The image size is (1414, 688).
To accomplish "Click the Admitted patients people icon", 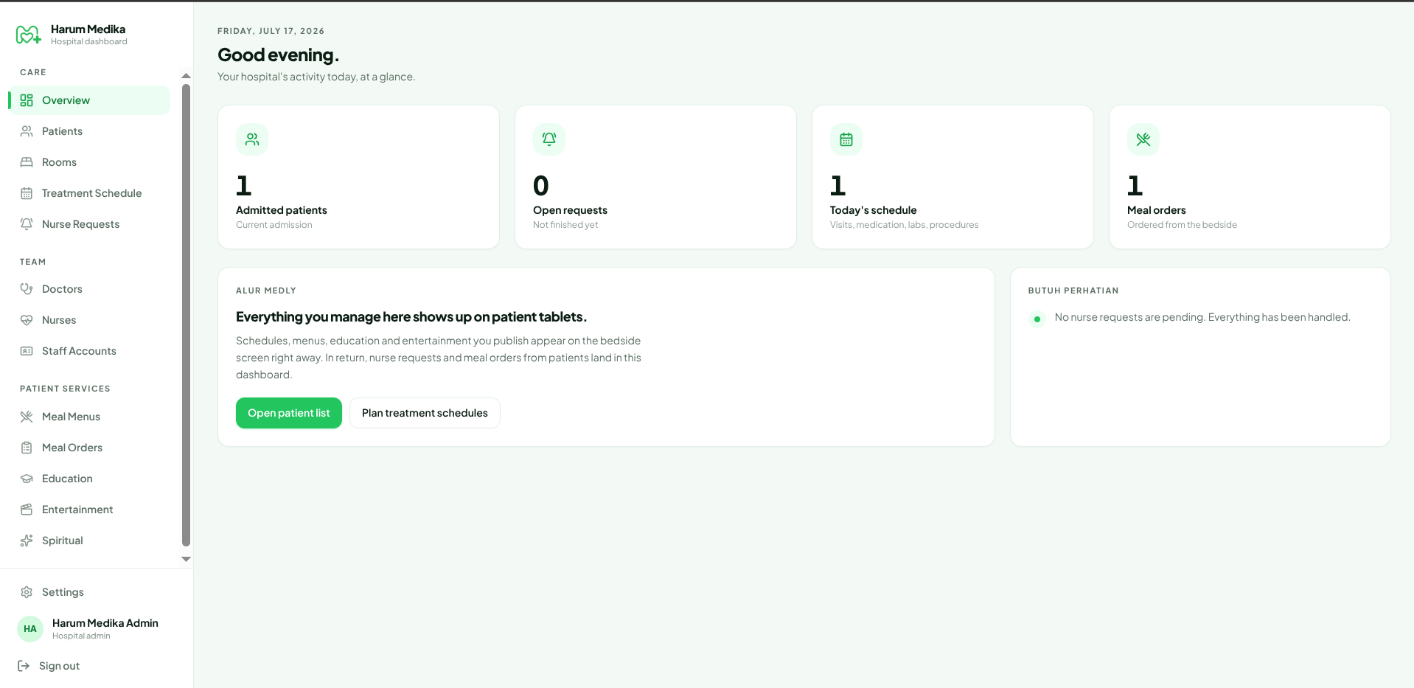I will tap(252, 139).
